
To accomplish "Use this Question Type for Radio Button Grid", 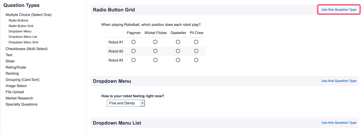I will coord(339,10).
